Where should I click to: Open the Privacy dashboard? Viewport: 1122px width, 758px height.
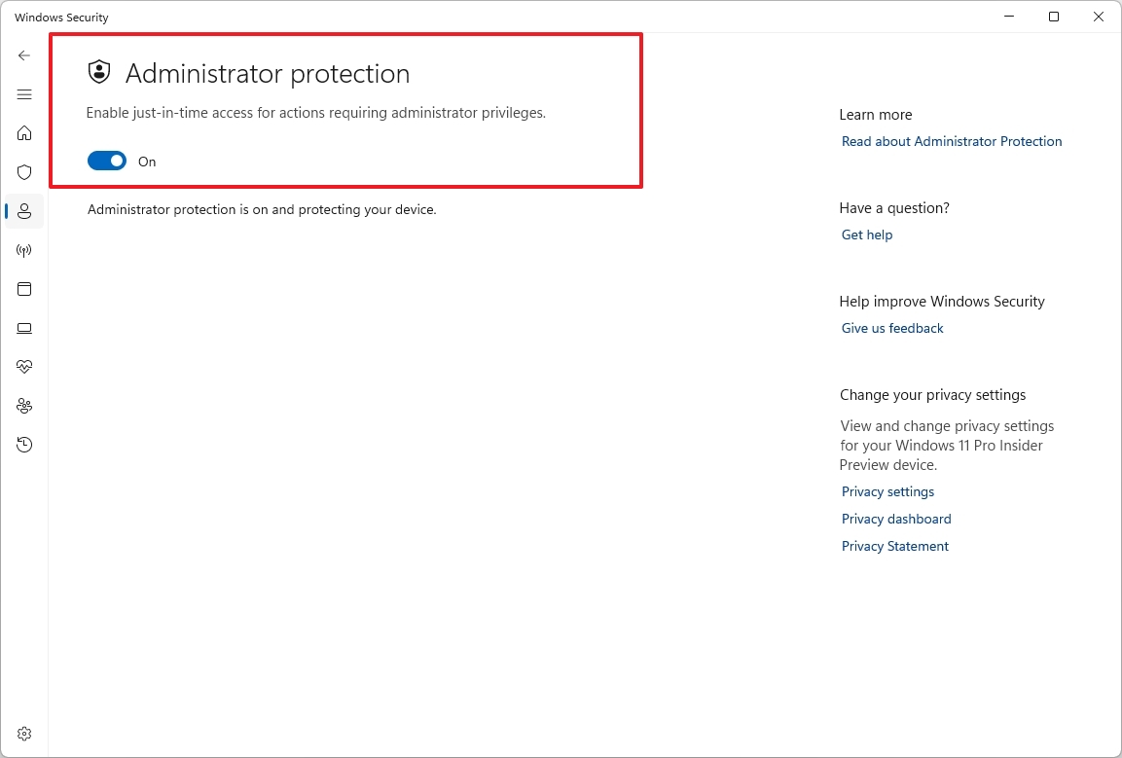click(895, 519)
